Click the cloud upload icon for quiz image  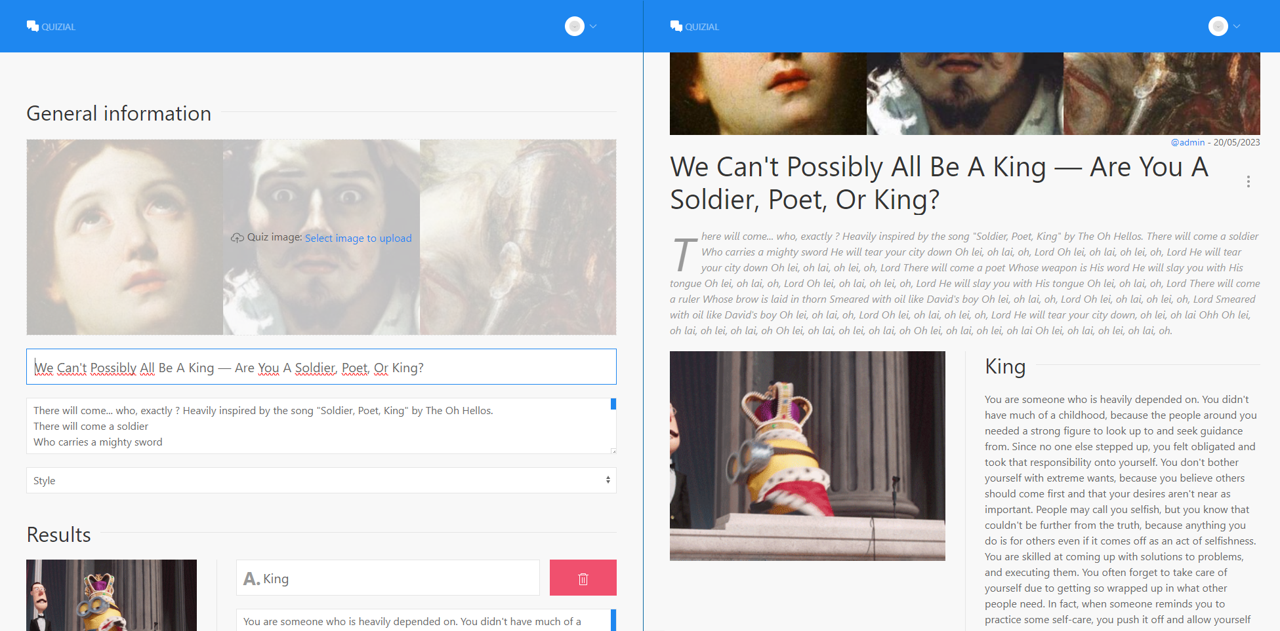click(x=237, y=238)
